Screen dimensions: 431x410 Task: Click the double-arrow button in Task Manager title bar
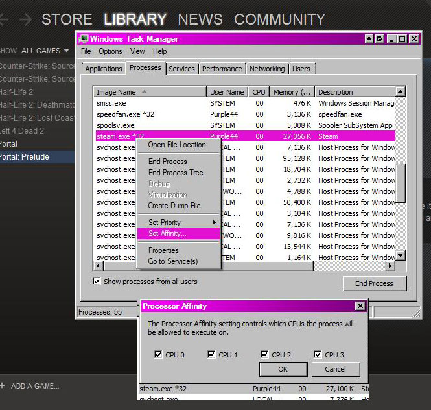(x=369, y=39)
